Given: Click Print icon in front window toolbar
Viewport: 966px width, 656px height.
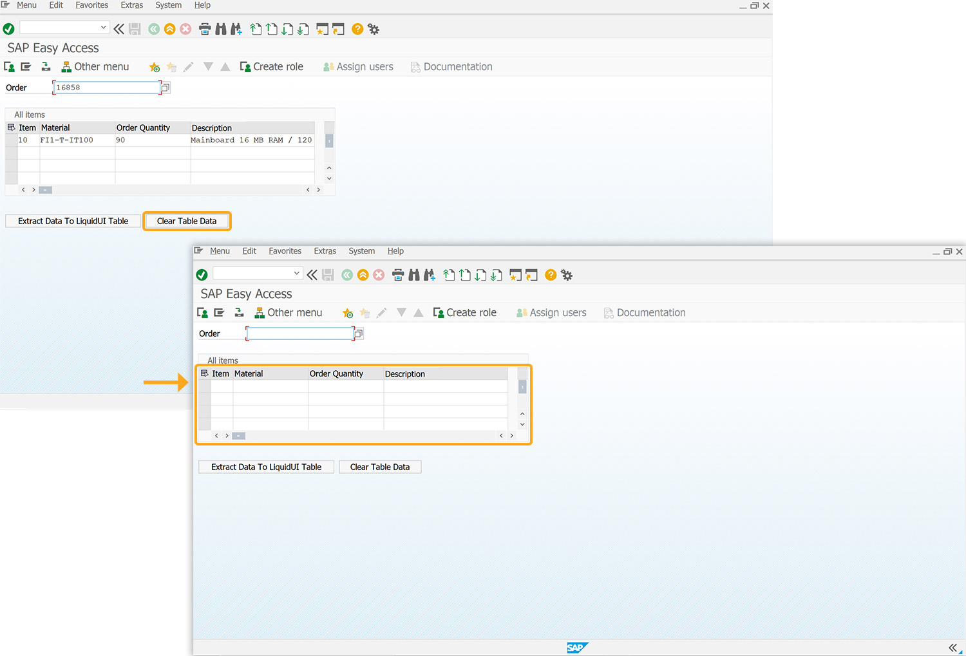Looking at the screenshot, I should click(x=398, y=275).
